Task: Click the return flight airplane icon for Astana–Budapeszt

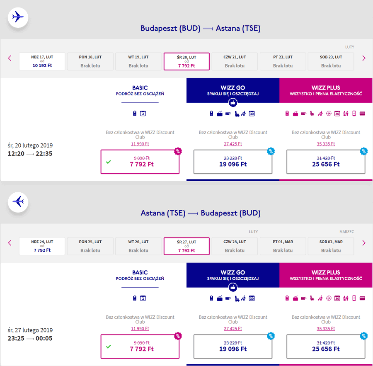Action: pyautogui.click(x=18, y=202)
